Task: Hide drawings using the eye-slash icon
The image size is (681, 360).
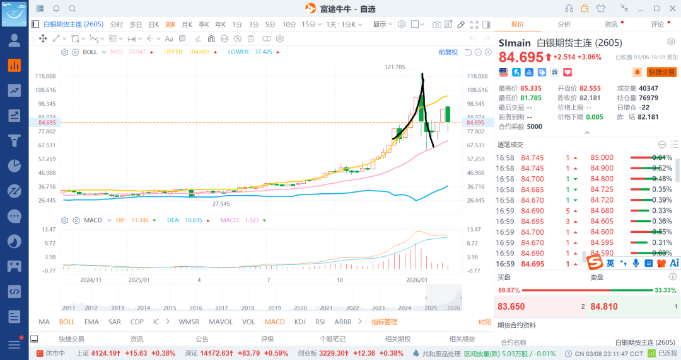Action: 238,38
